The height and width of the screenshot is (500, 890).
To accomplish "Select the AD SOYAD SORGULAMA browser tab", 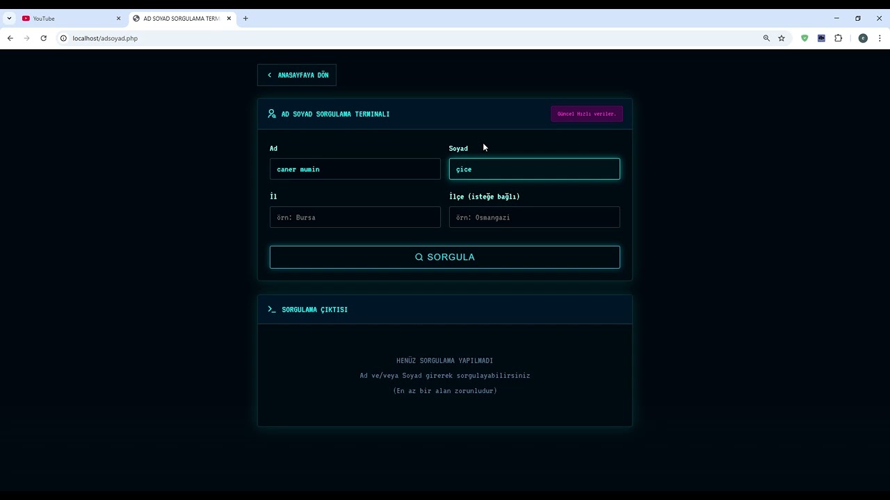I will [x=181, y=19].
